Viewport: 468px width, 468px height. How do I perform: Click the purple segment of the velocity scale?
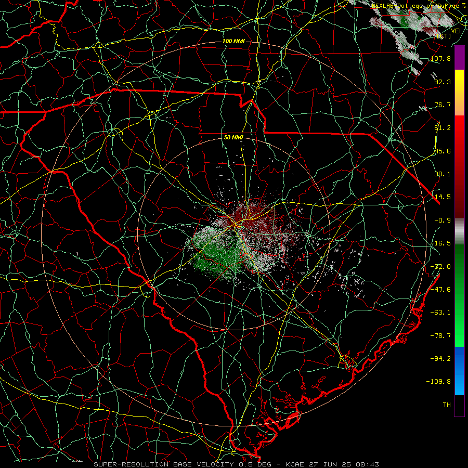pyautogui.click(x=459, y=58)
